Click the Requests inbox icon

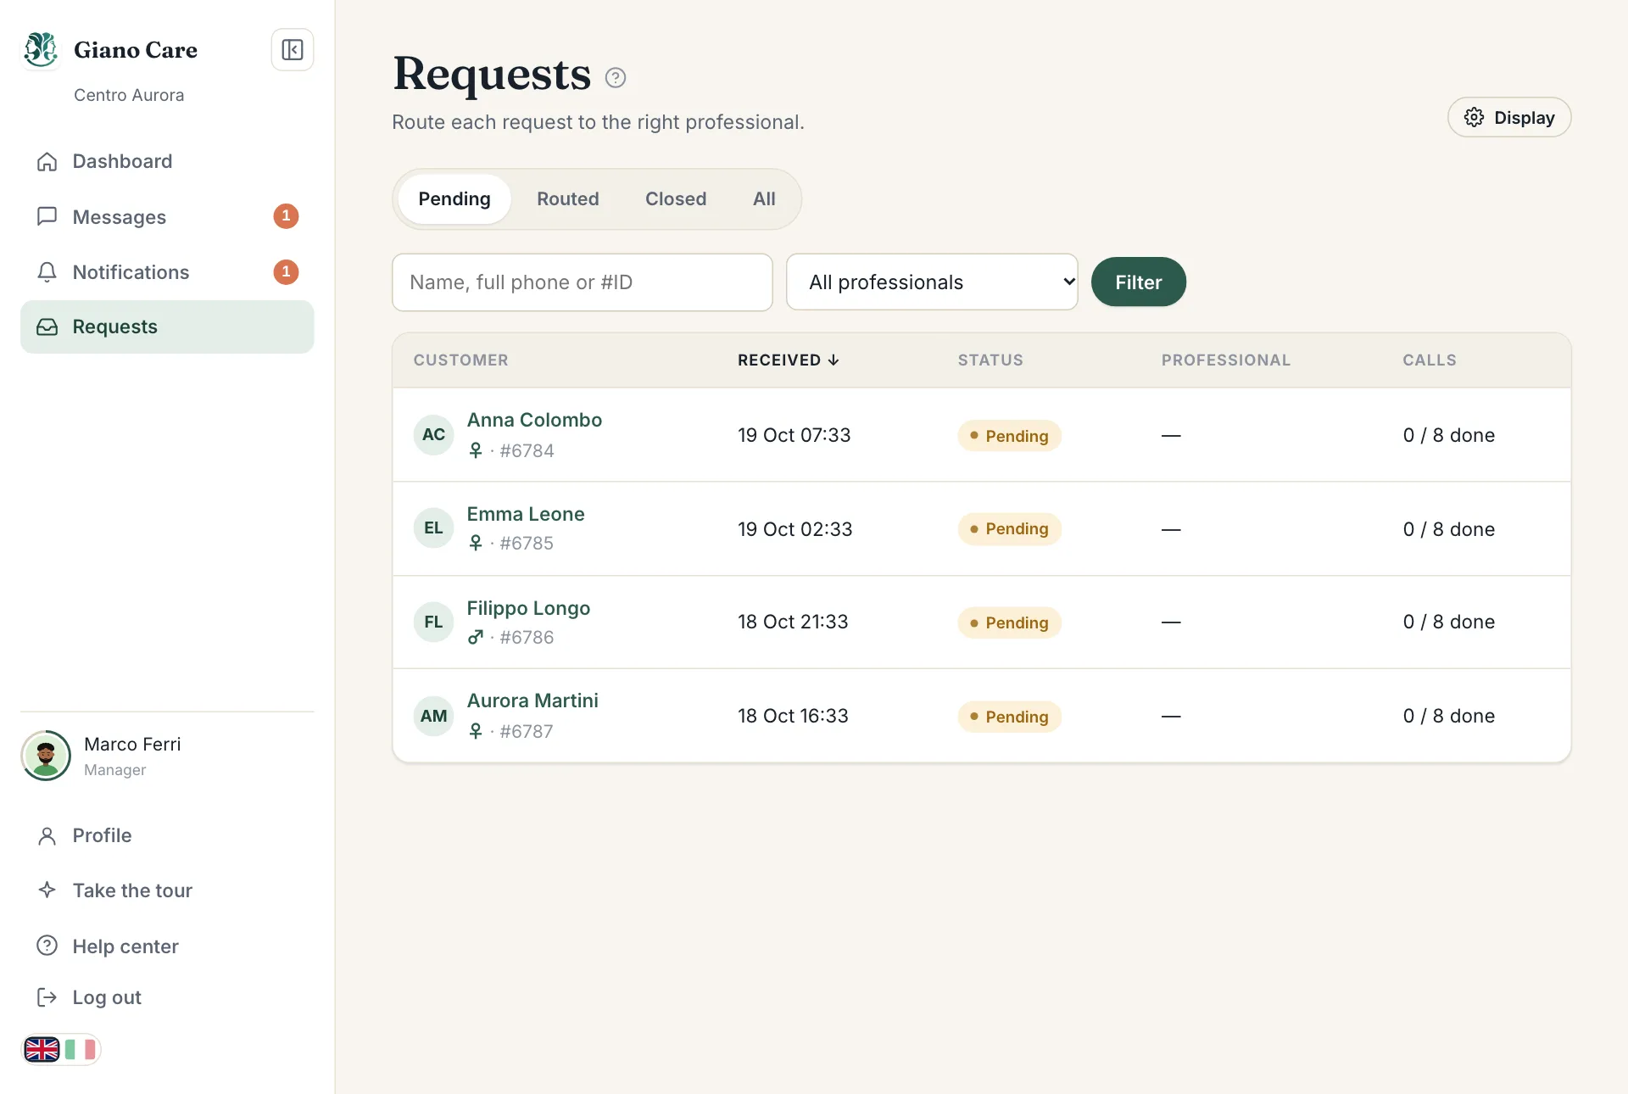tap(47, 327)
